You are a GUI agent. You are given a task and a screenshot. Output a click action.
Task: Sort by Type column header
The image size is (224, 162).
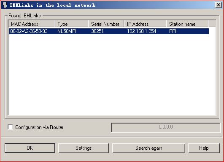(x=71, y=24)
